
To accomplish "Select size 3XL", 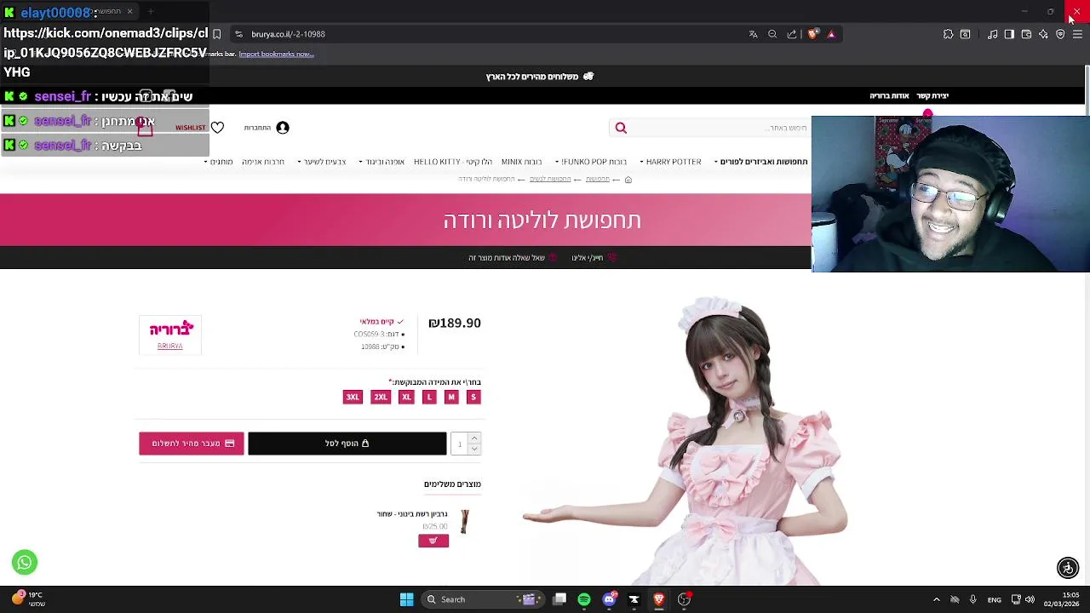I will click(x=353, y=397).
